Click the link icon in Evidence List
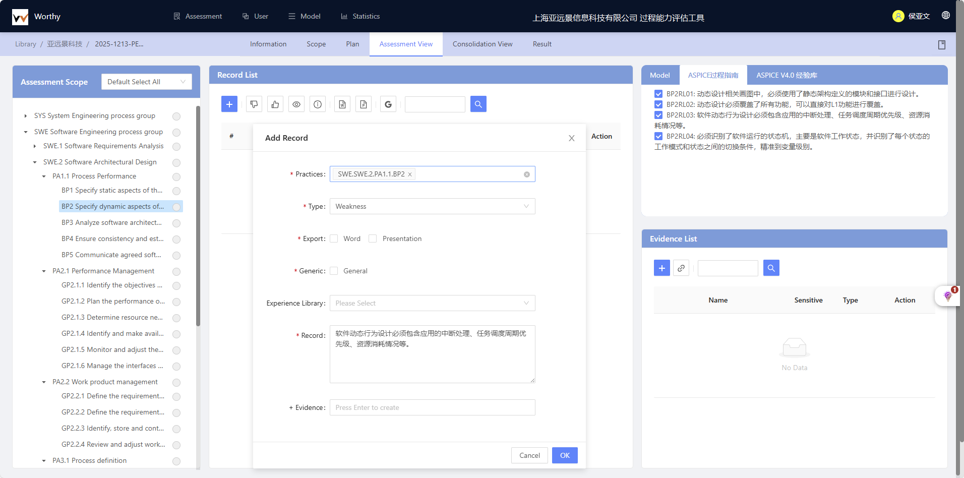This screenshot has width=964, height=478. click(681, 268)
